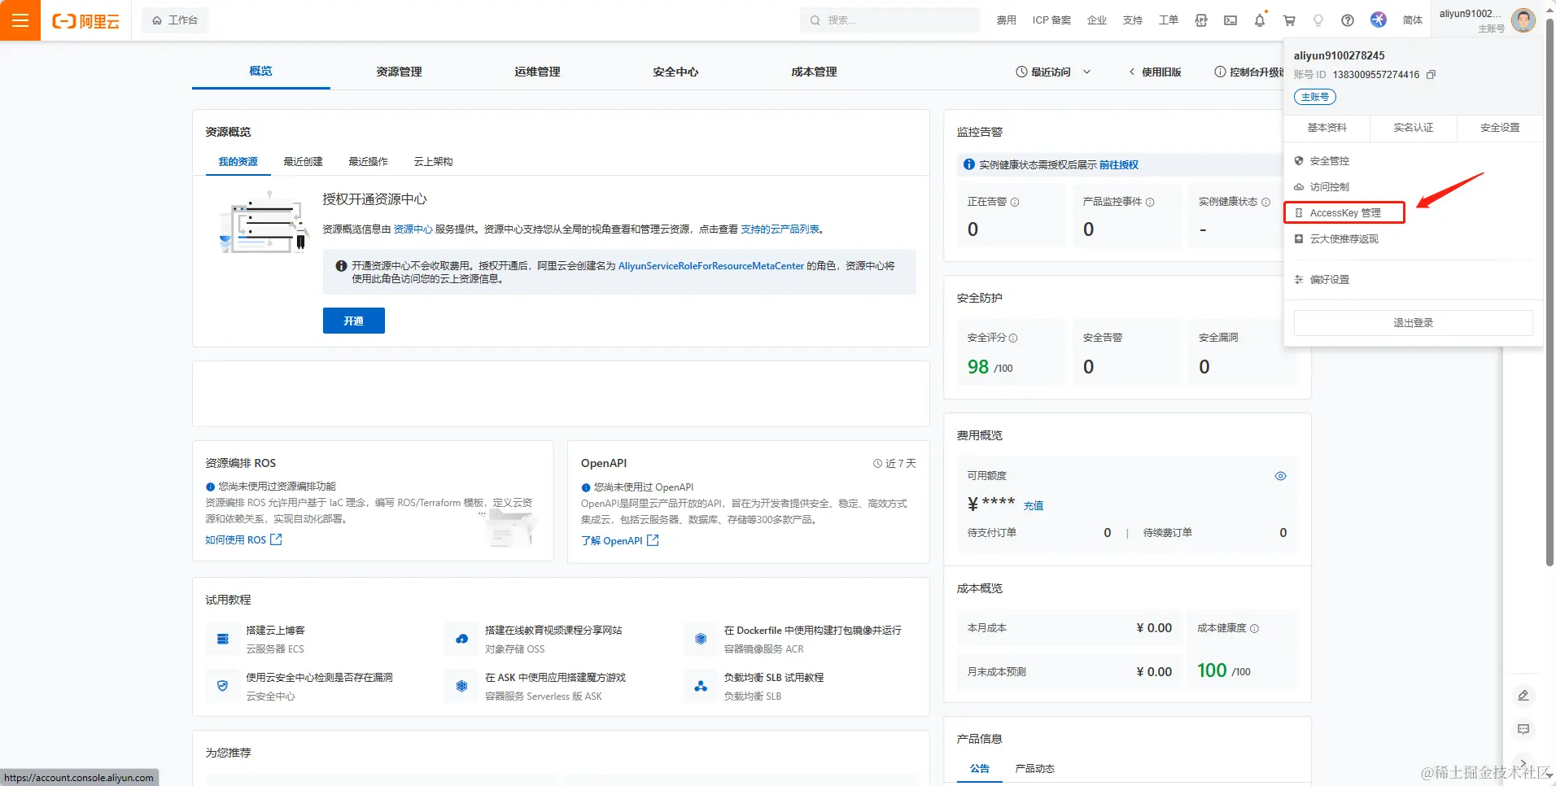Click the blue 开通 button
1556x786 pixels.
click(353, 321)
